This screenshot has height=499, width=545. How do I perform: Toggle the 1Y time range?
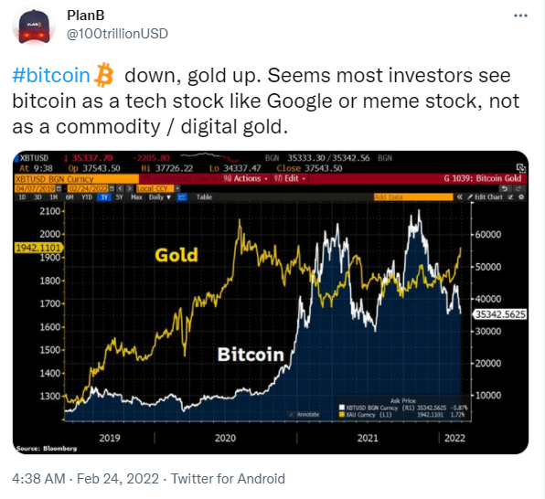(x=104, y=197)
